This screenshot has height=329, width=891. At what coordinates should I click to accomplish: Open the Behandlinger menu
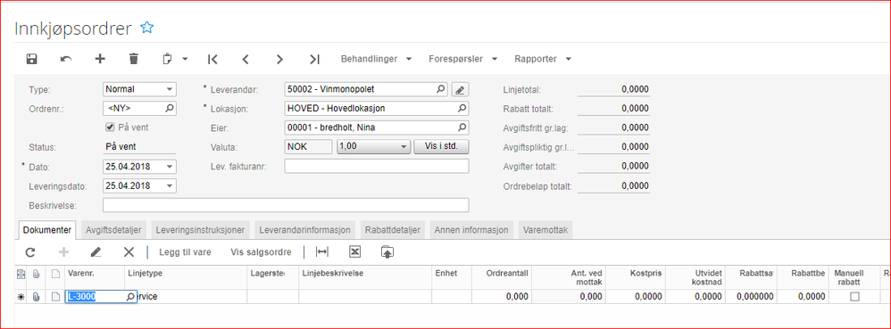coord(376,59)
